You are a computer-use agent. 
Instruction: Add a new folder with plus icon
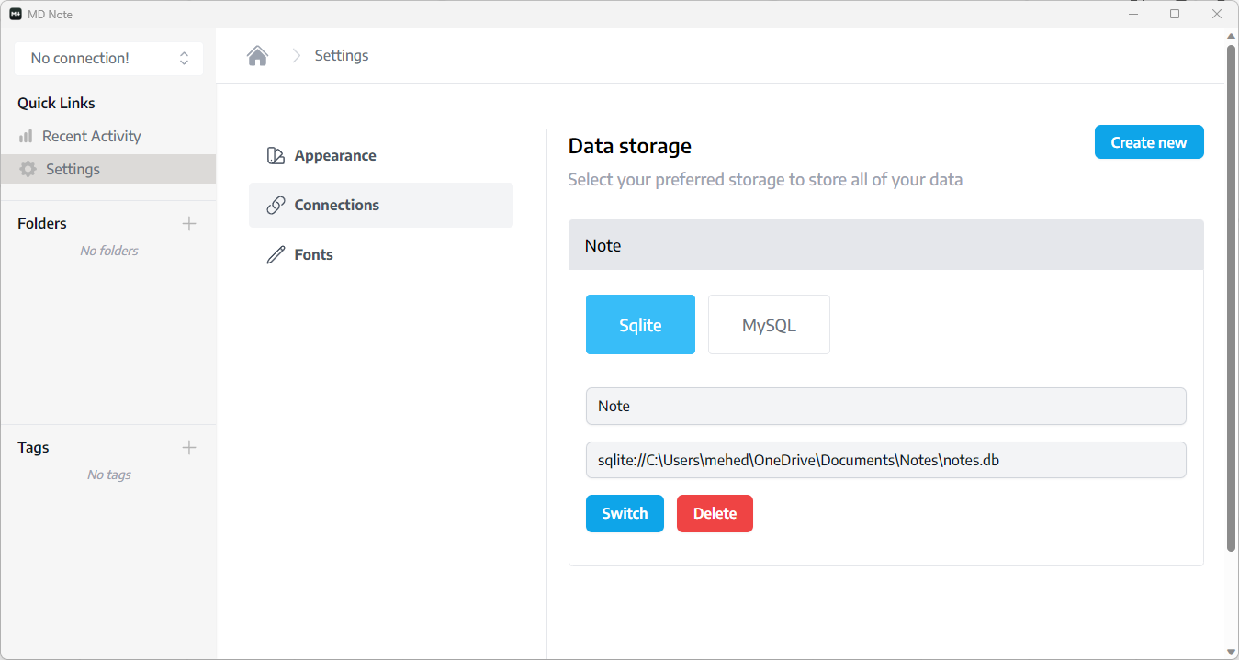[189, 223]
